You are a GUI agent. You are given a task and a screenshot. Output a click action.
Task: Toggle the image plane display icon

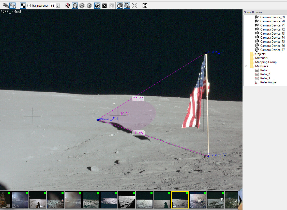tap(120, 6)
